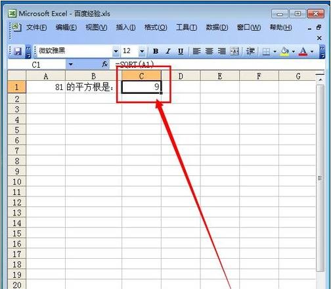The width and height of the screenshot is (331, 289).
Task: Open the Fill Color paint bucket
Action: click(x=284, y=52)
